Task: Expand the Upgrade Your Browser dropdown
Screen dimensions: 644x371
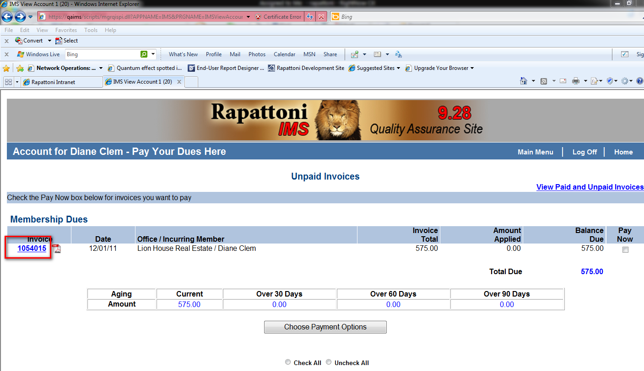Action: (472, 68)
